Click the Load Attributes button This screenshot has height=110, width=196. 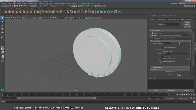pyautogui.click(x=171, y=91)
